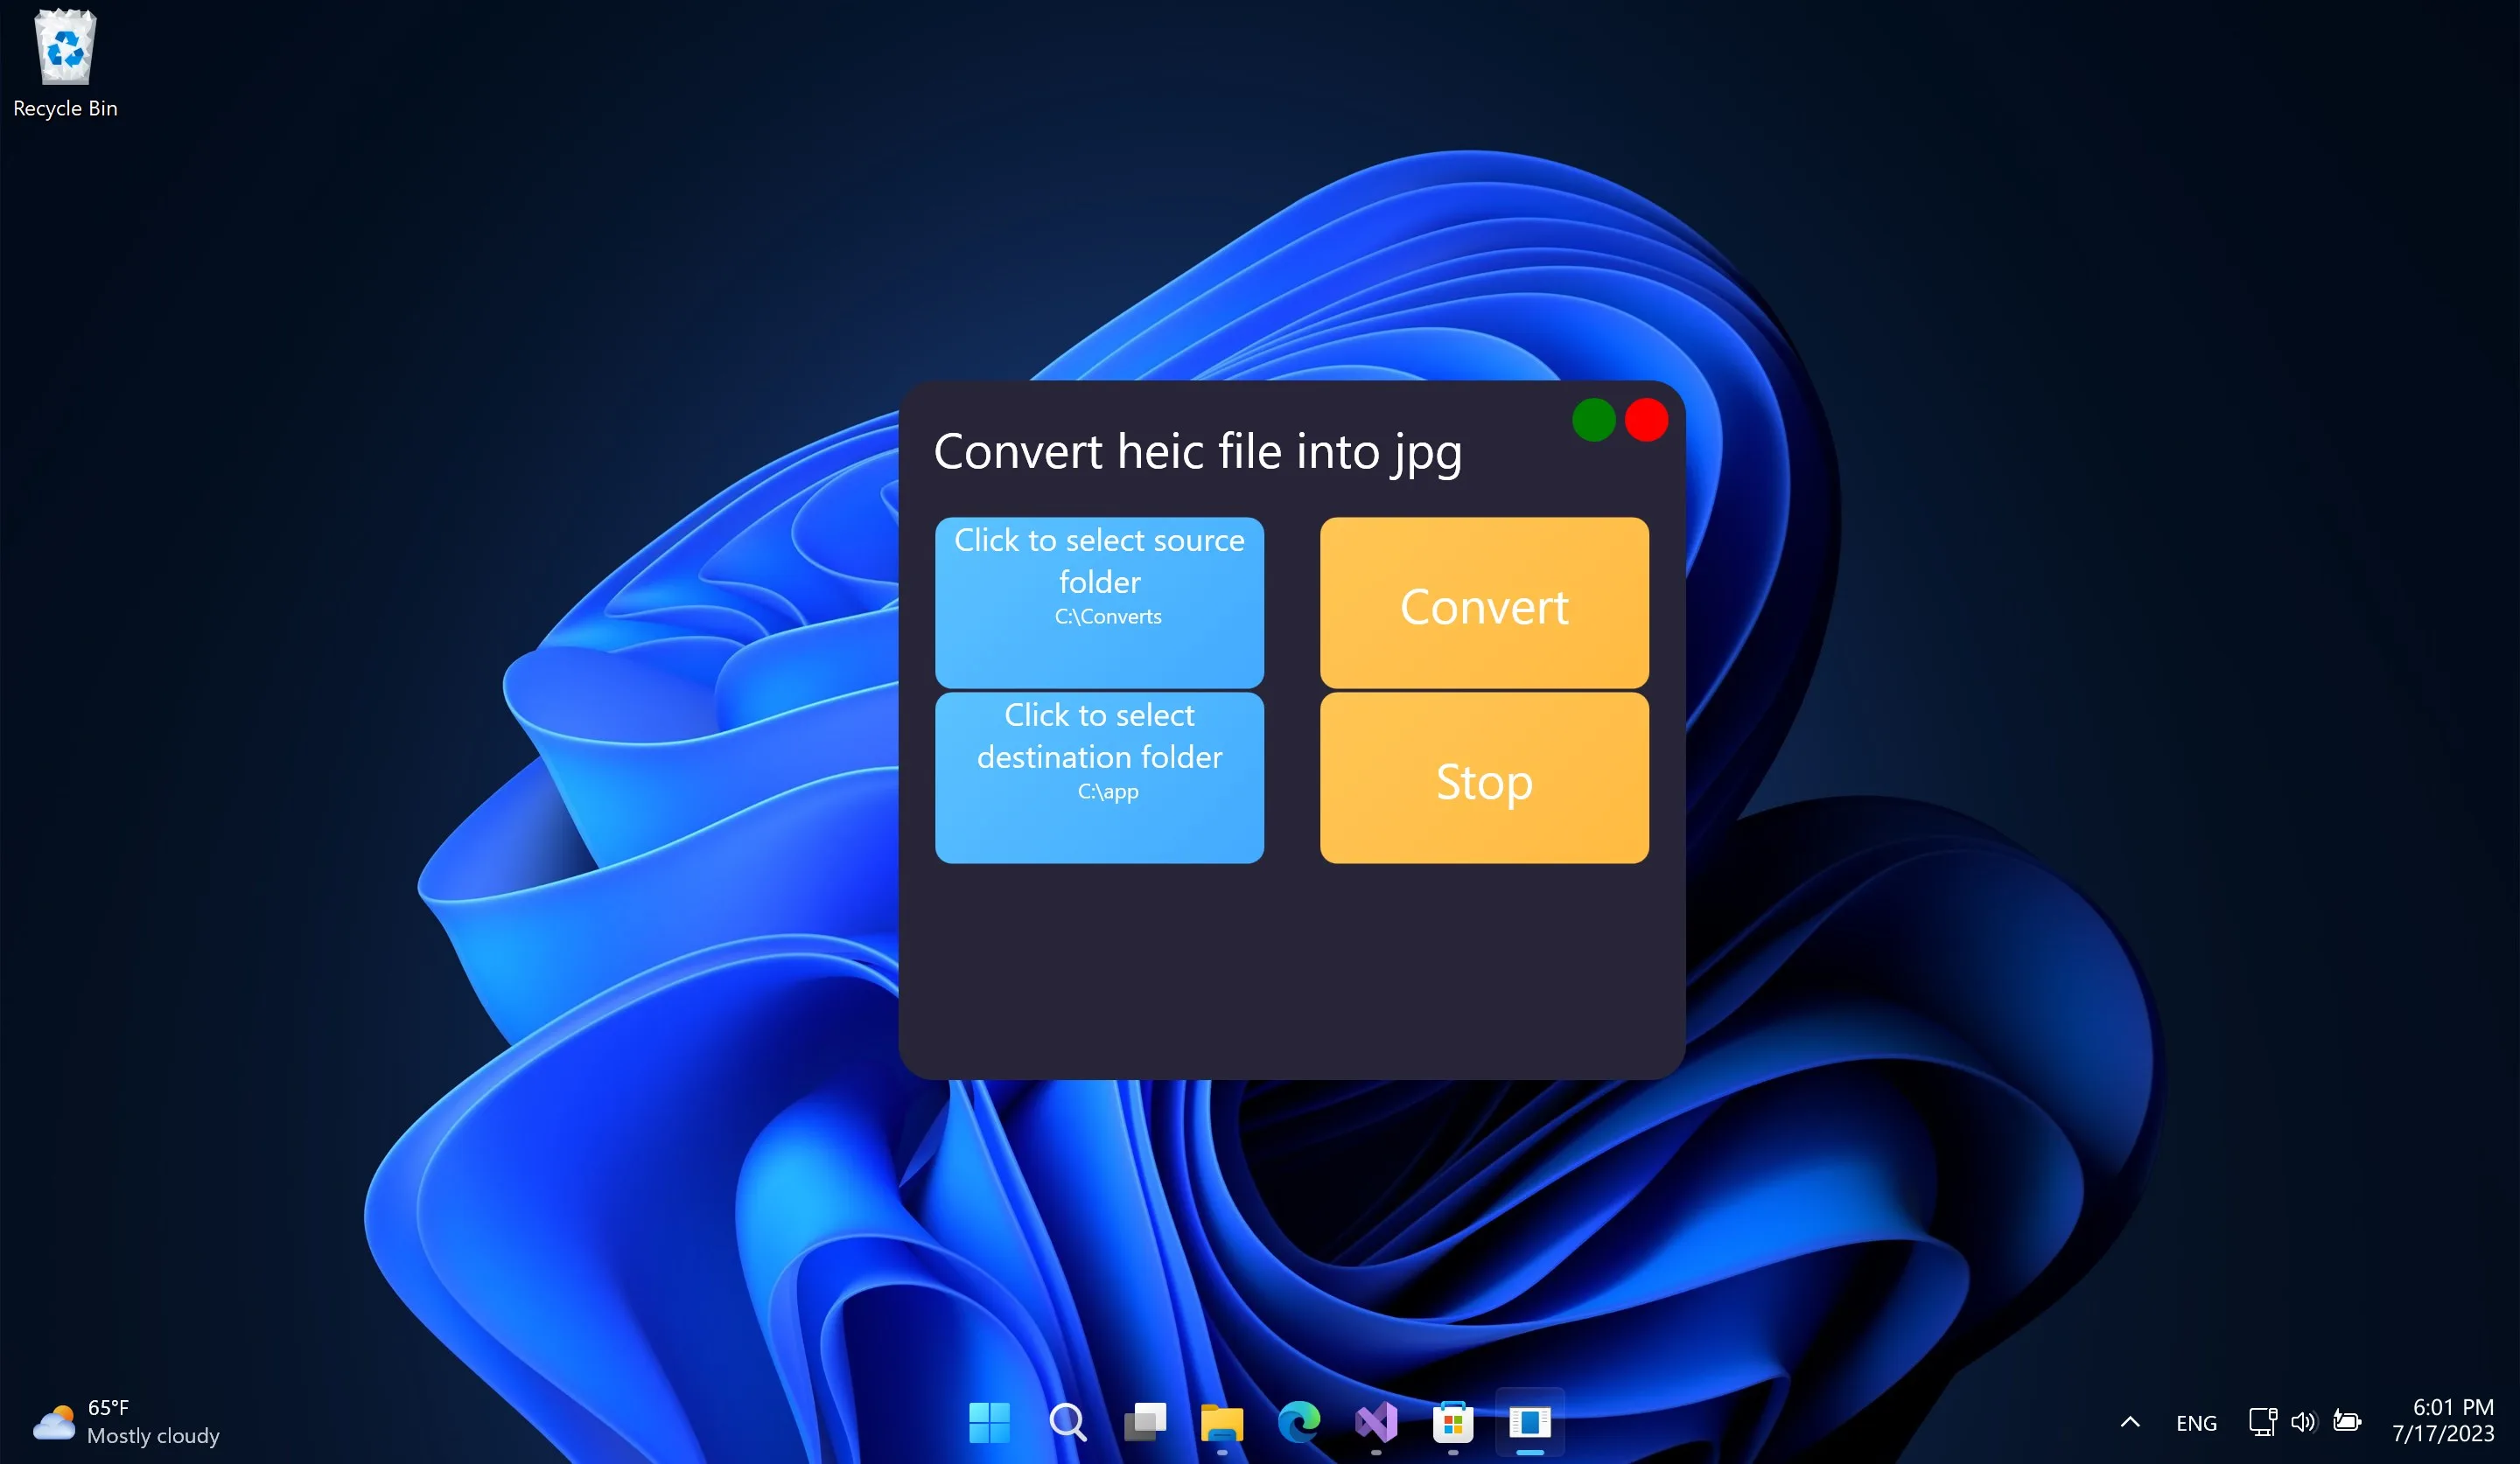Open network status in system tray

(2263, 1421)
